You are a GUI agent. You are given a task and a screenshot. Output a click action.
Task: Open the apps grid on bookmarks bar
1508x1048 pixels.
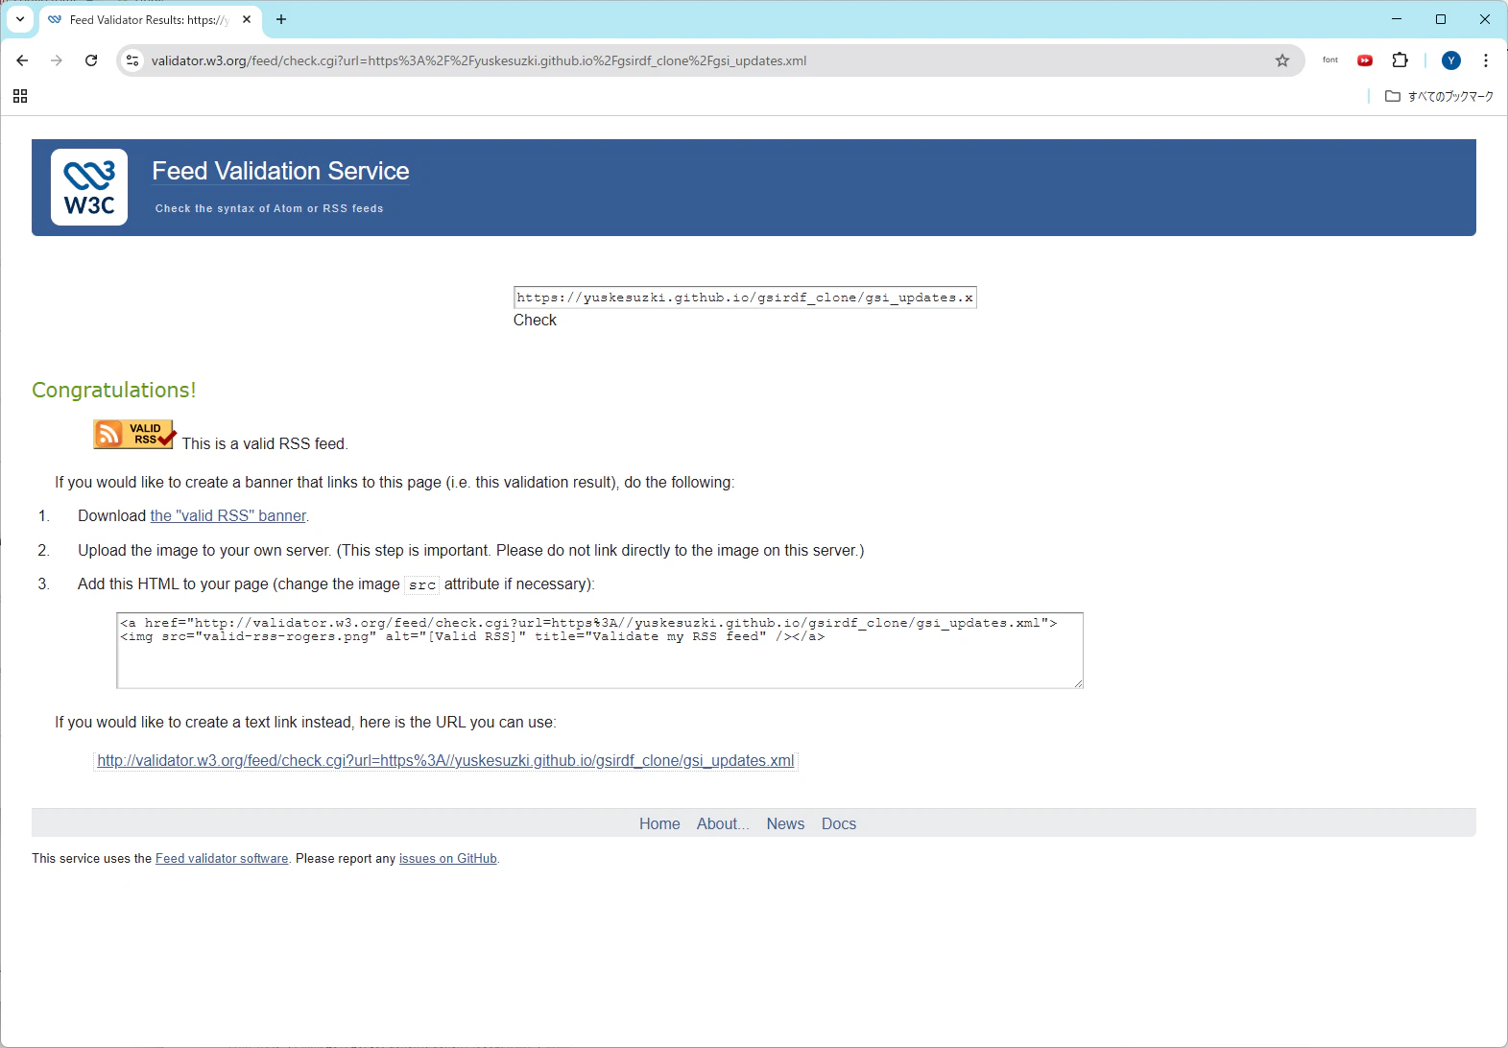pos(20,96)
